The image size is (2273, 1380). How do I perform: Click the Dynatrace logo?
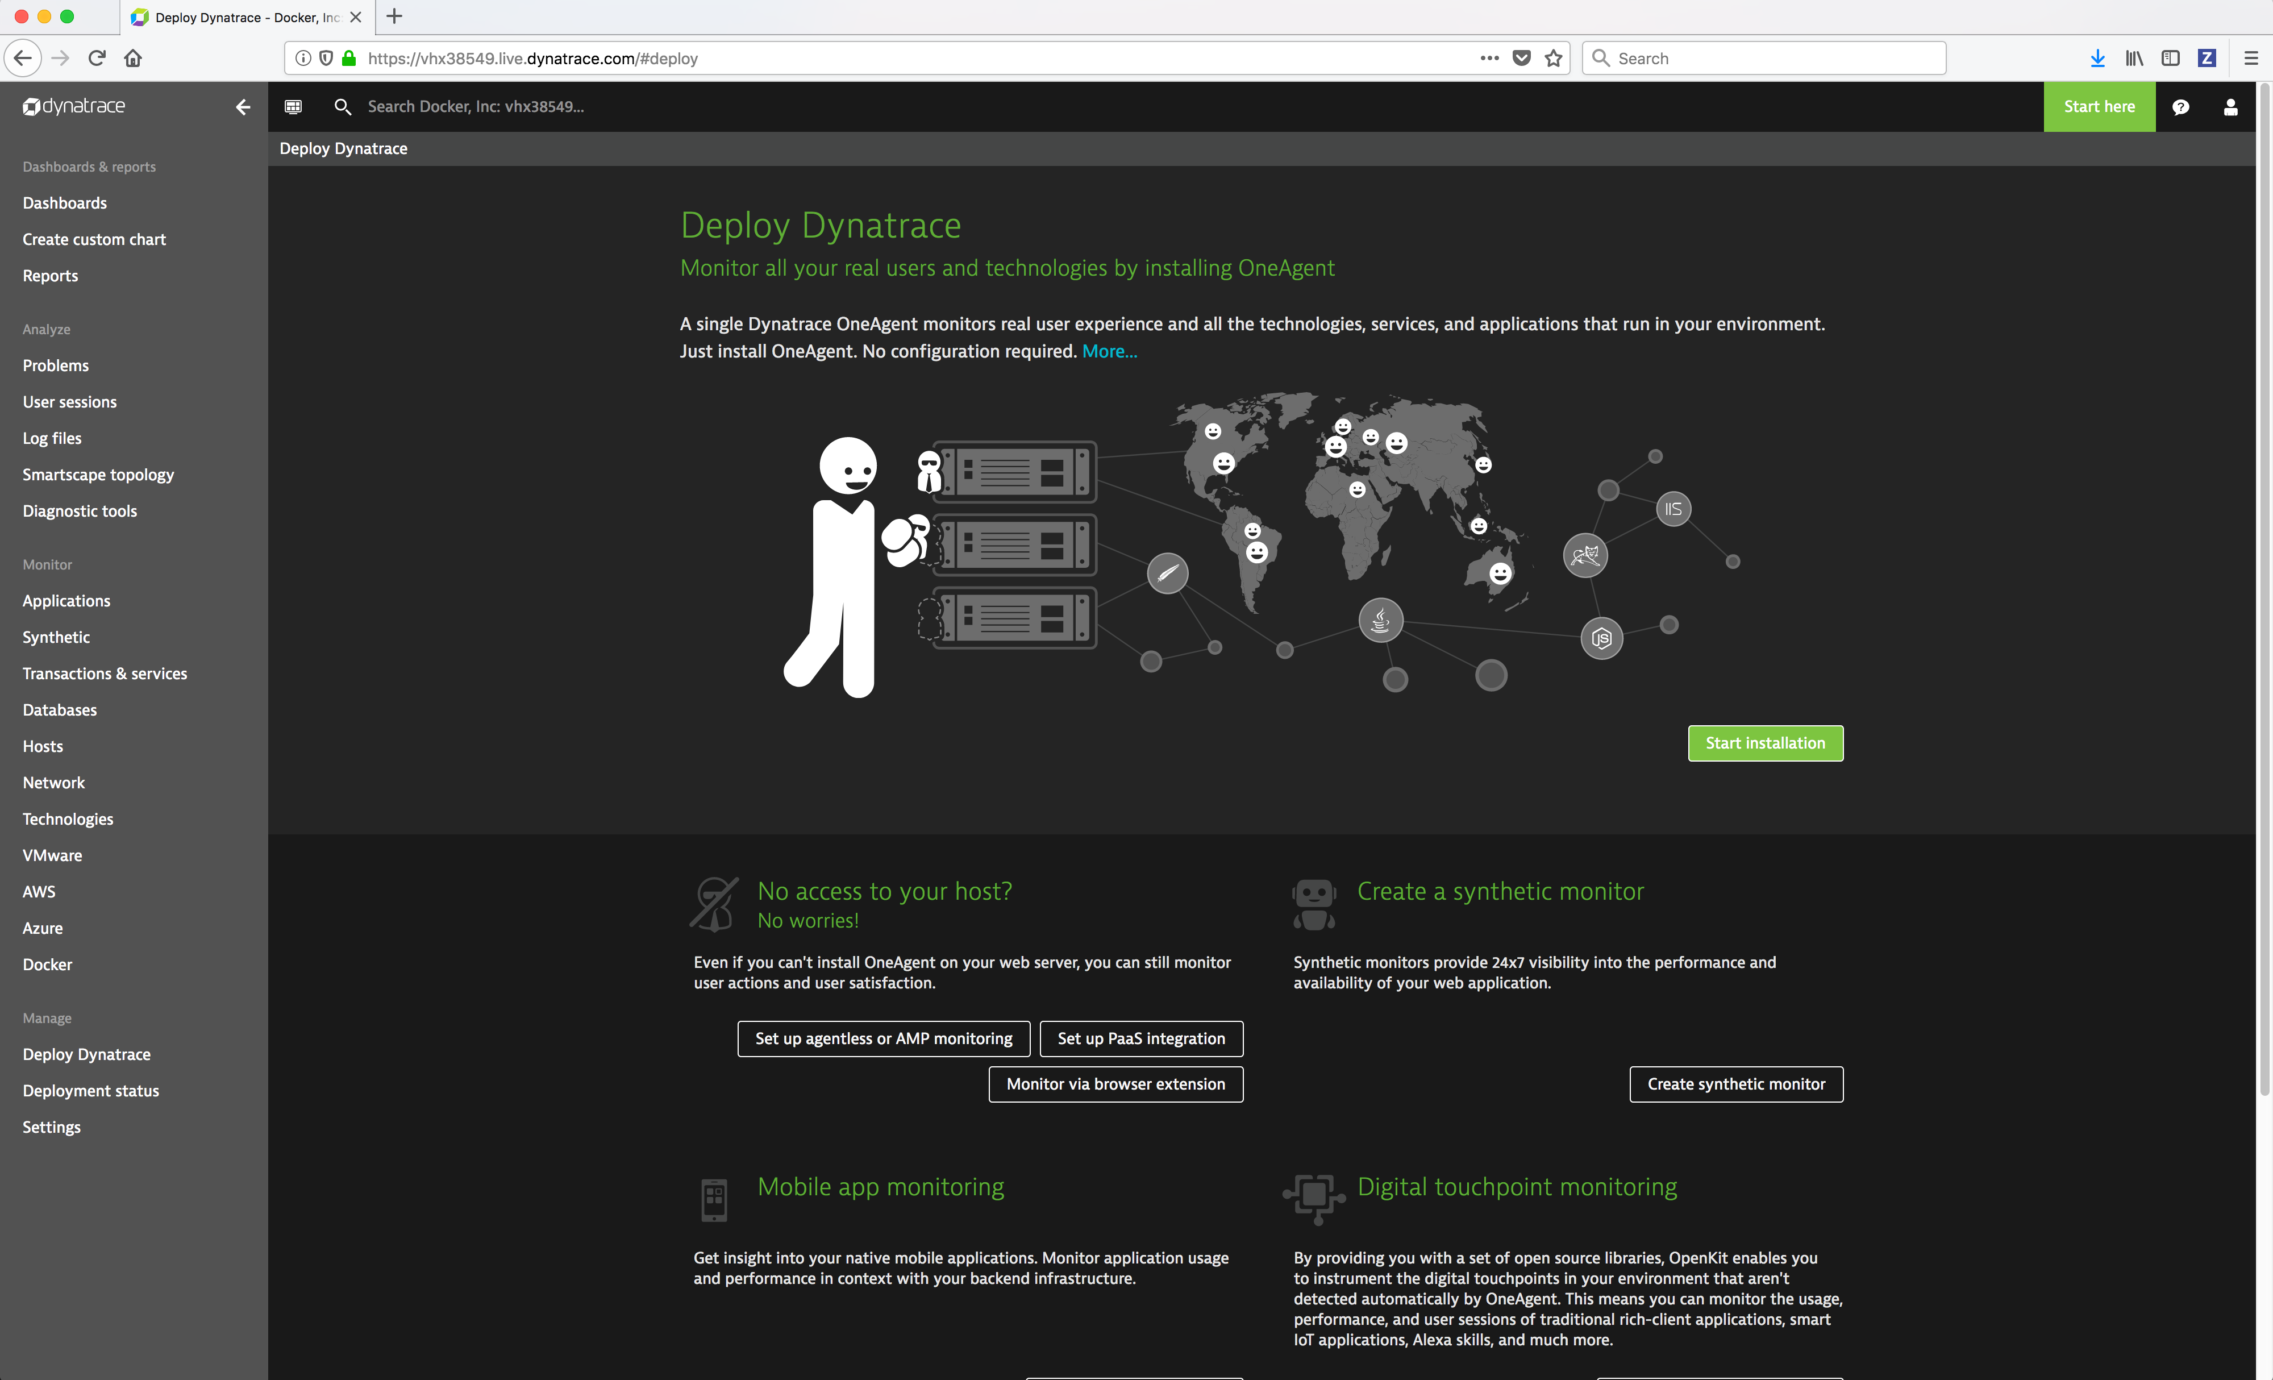74,106
